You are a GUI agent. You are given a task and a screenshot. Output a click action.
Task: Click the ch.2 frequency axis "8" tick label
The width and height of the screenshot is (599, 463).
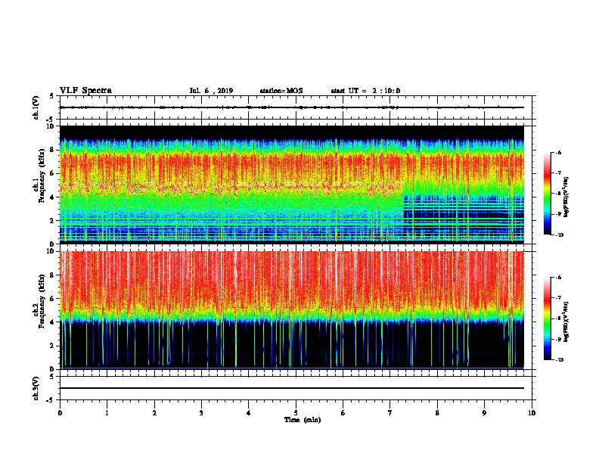tap(52, 275)
